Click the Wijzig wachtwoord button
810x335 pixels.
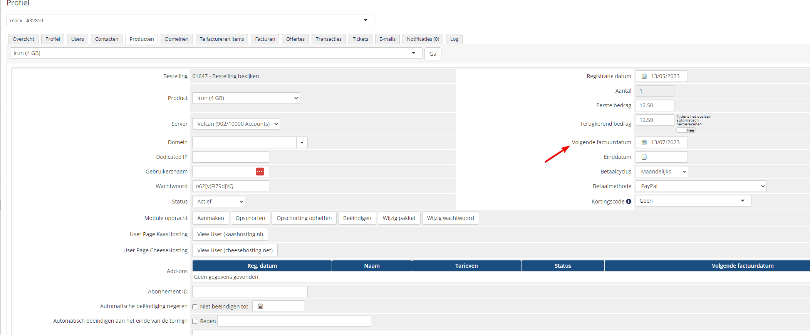coord(450,218)
